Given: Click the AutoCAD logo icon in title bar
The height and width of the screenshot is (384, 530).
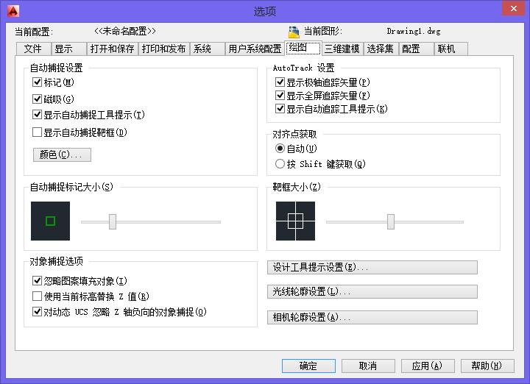Looking at the screenshot, I should 13,11.
